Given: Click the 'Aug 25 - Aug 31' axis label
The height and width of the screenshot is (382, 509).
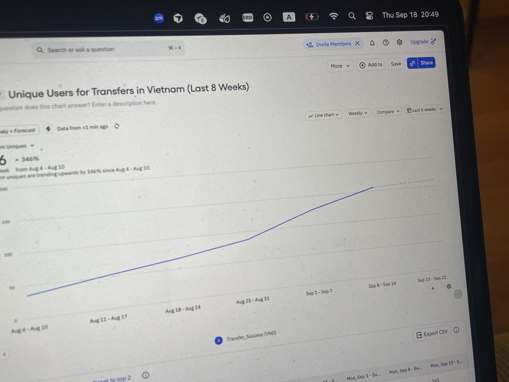Looking at the screenshot, I should click(x=253, y=300).
